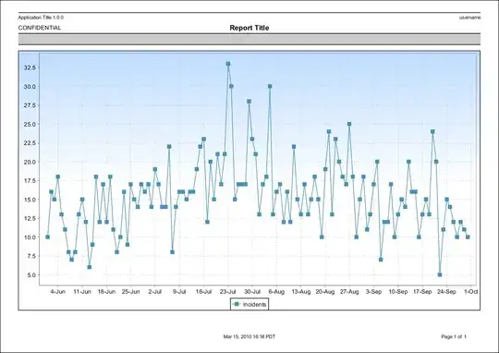Click the 27-Aug x-axis label
This screenshot has height=353, width=499.
[349, 292]
